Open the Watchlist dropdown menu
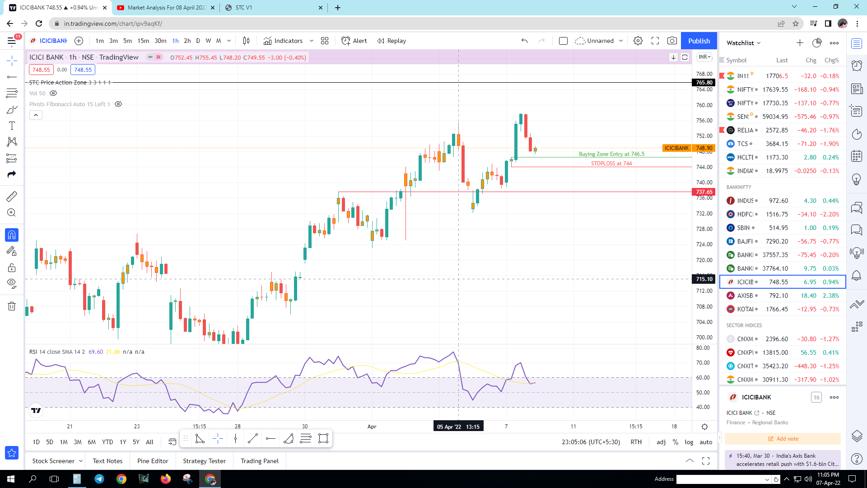 (743, 43)
